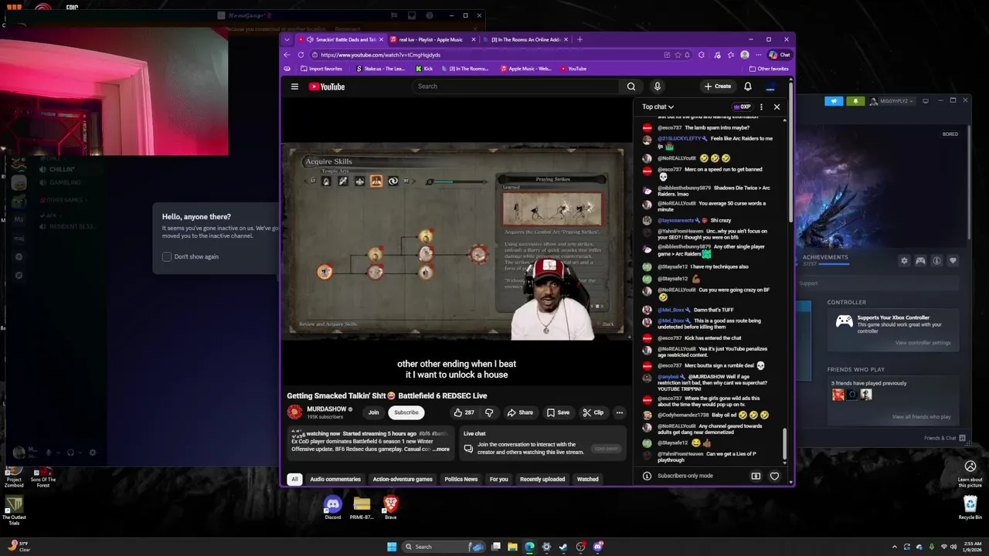Viewport: 989px width, 556px height.
Task: Expand Top chat dropdown
Action: pos(658,107)
